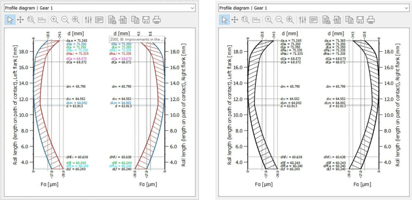Select the arrow pointer tool in right panel
Screen dimensions: 412x200
[x=225, y=20]
